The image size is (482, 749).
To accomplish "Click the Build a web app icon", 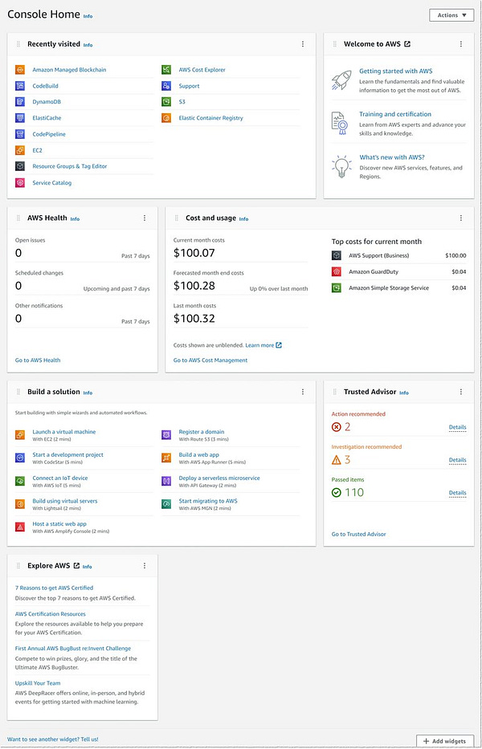I will (166, 458).
